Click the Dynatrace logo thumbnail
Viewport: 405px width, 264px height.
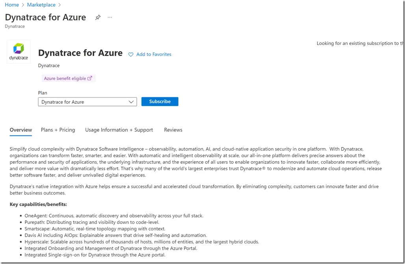pyautogui.click(x=19, y=52)
